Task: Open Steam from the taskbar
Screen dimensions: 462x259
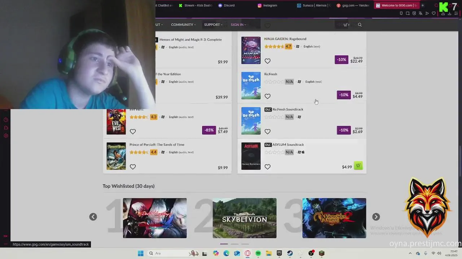Action: pos(290,253)
